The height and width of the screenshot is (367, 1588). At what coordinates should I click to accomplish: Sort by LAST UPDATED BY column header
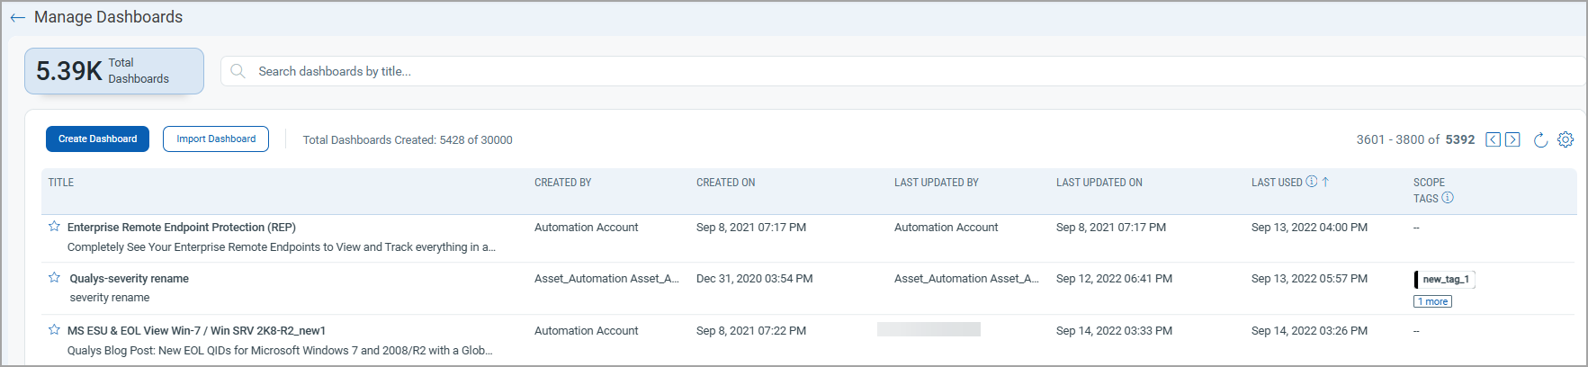tap(937, 183)
